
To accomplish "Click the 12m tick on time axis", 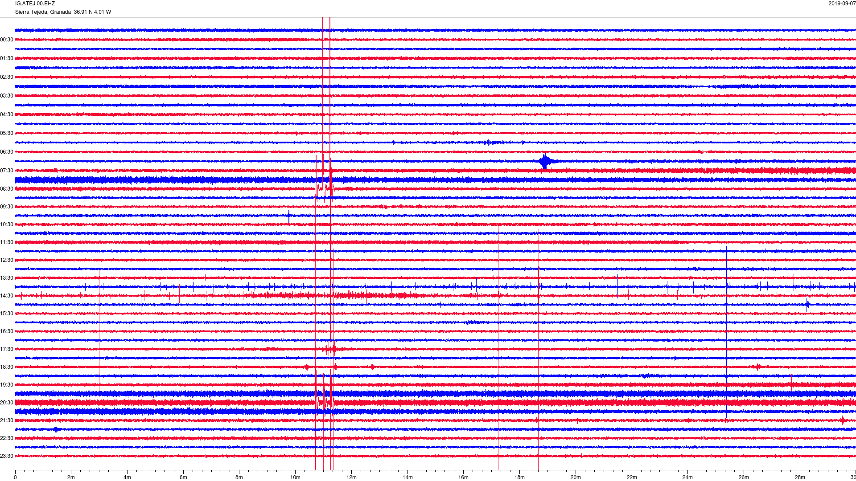I will (x=351, y=477).
